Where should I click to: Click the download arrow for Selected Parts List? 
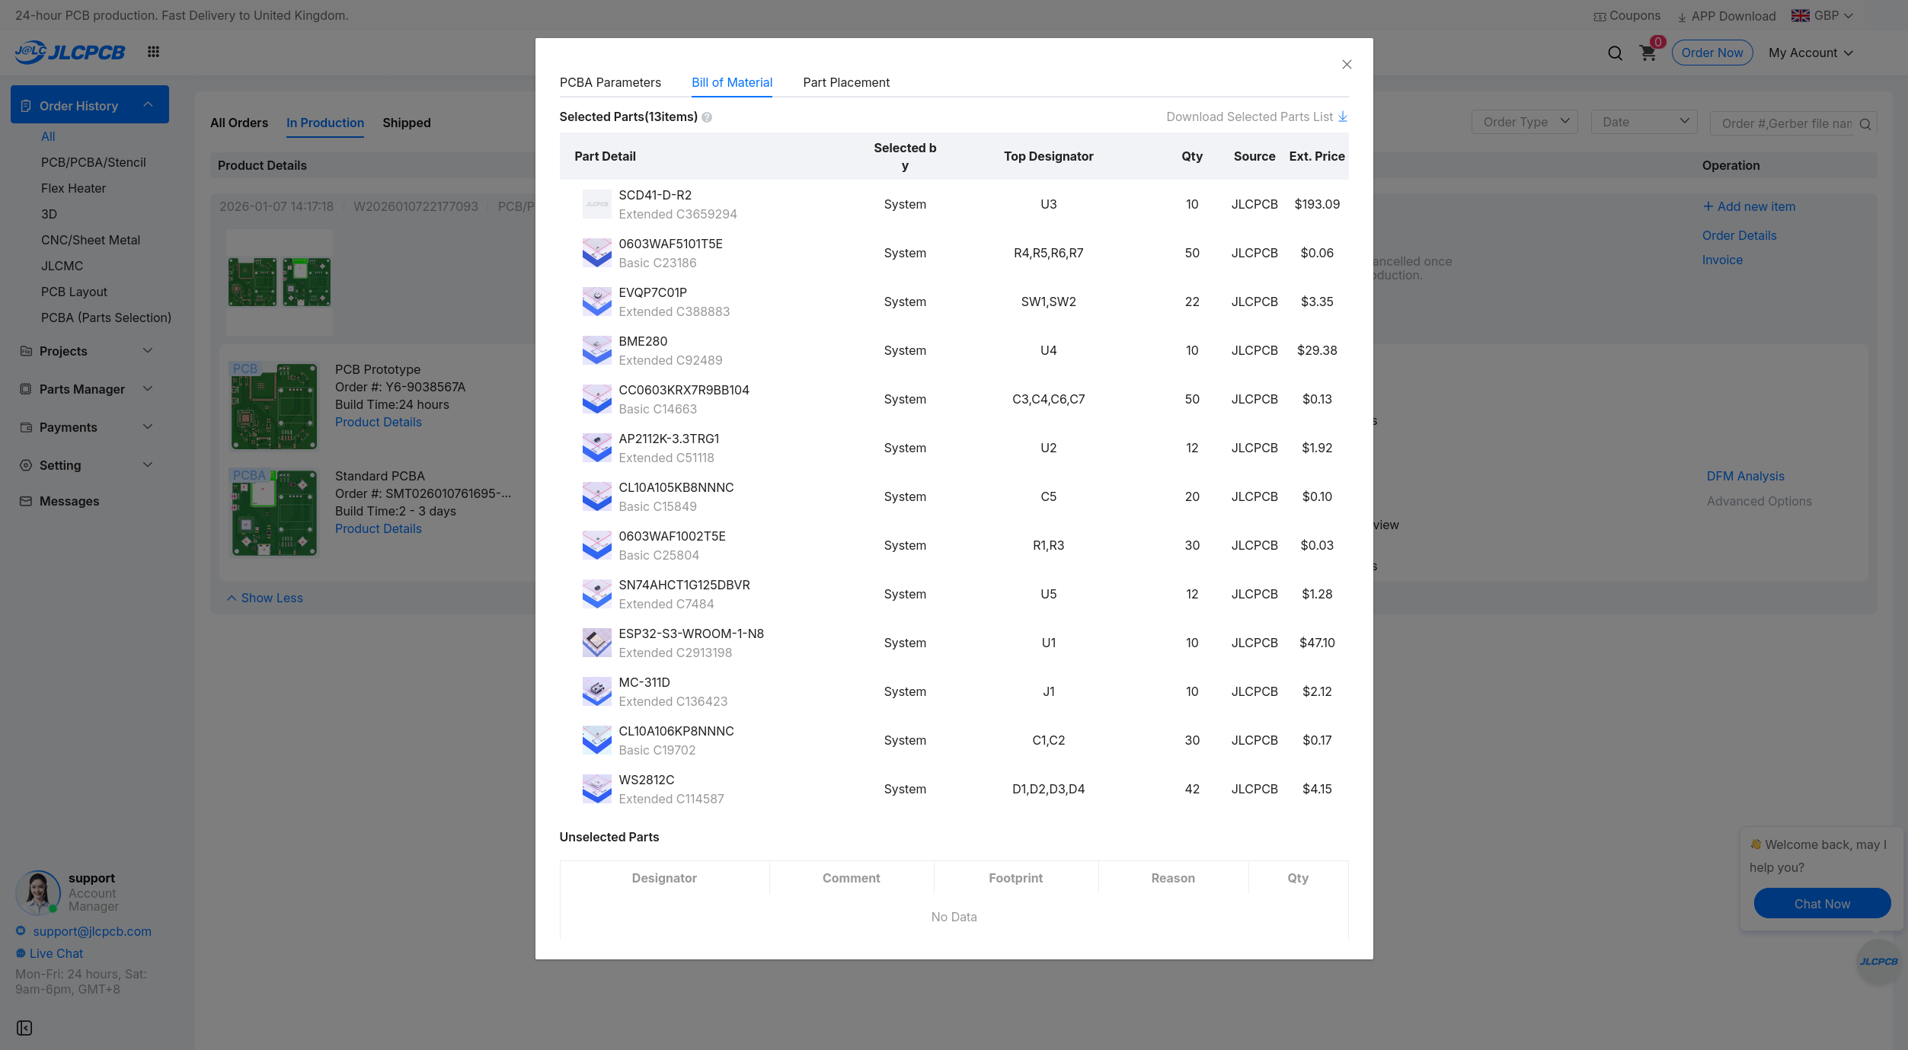pyautogui.click(x=1343, y=116)
